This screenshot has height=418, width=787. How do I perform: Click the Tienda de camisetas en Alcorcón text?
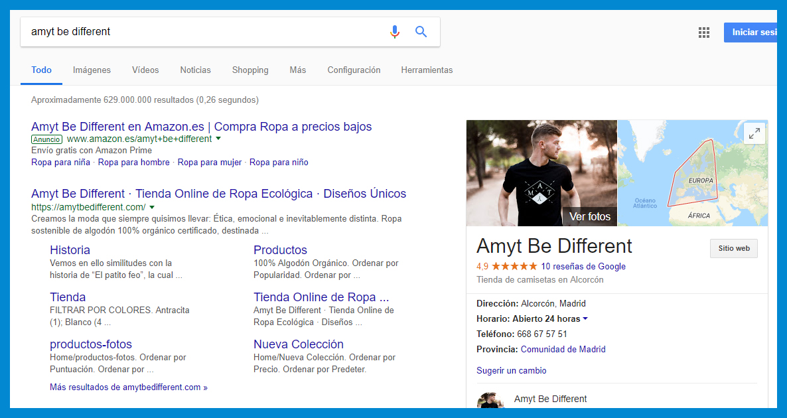click(540, 280)
